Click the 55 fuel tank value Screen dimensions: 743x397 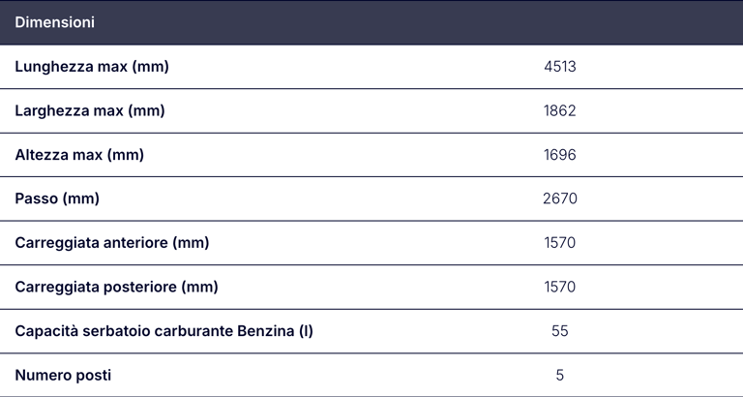coord(559,331)
